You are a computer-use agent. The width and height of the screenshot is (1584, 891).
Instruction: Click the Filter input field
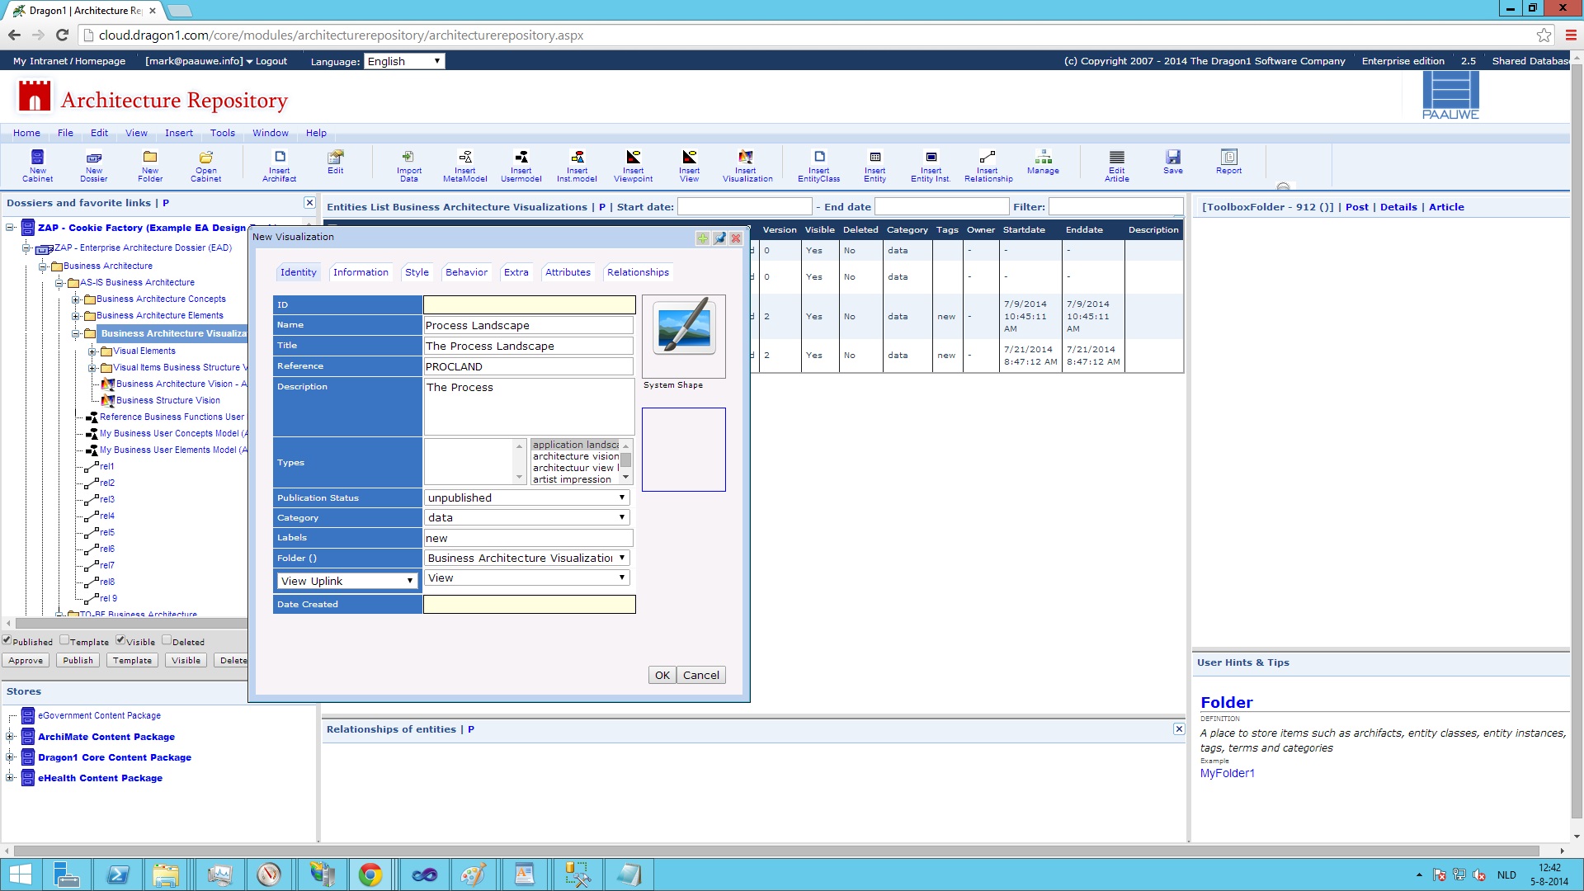pyautogui.click(x=1115, y=206)
